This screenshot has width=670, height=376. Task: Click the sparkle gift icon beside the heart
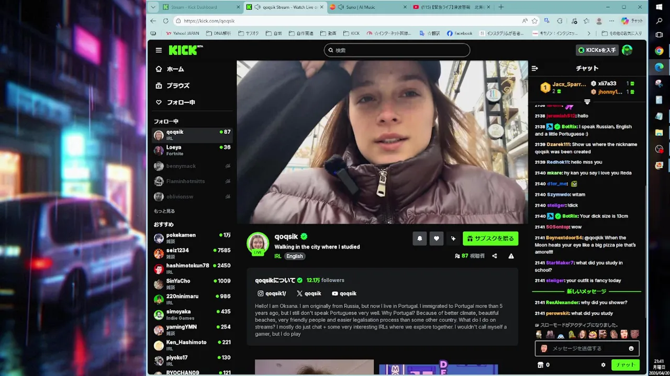453,239
